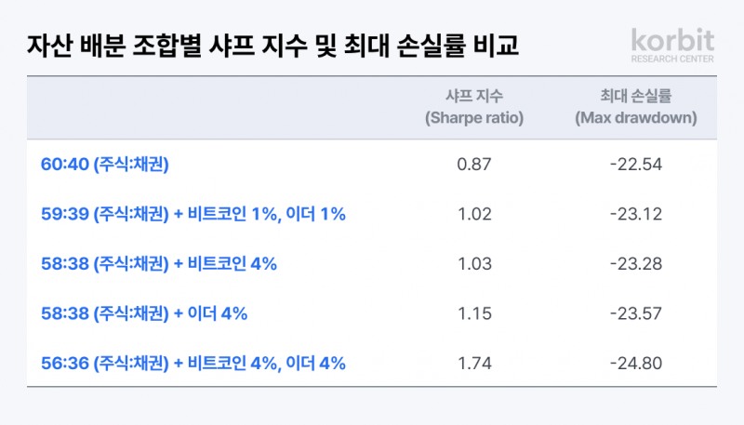Select the Sharpe ratio value 0.87

click(x=474, y=165)
